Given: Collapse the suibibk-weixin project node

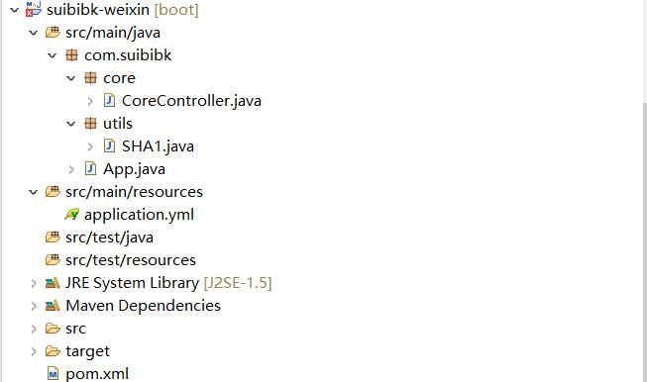Looking at the screenshot, I should pos(15,10).
